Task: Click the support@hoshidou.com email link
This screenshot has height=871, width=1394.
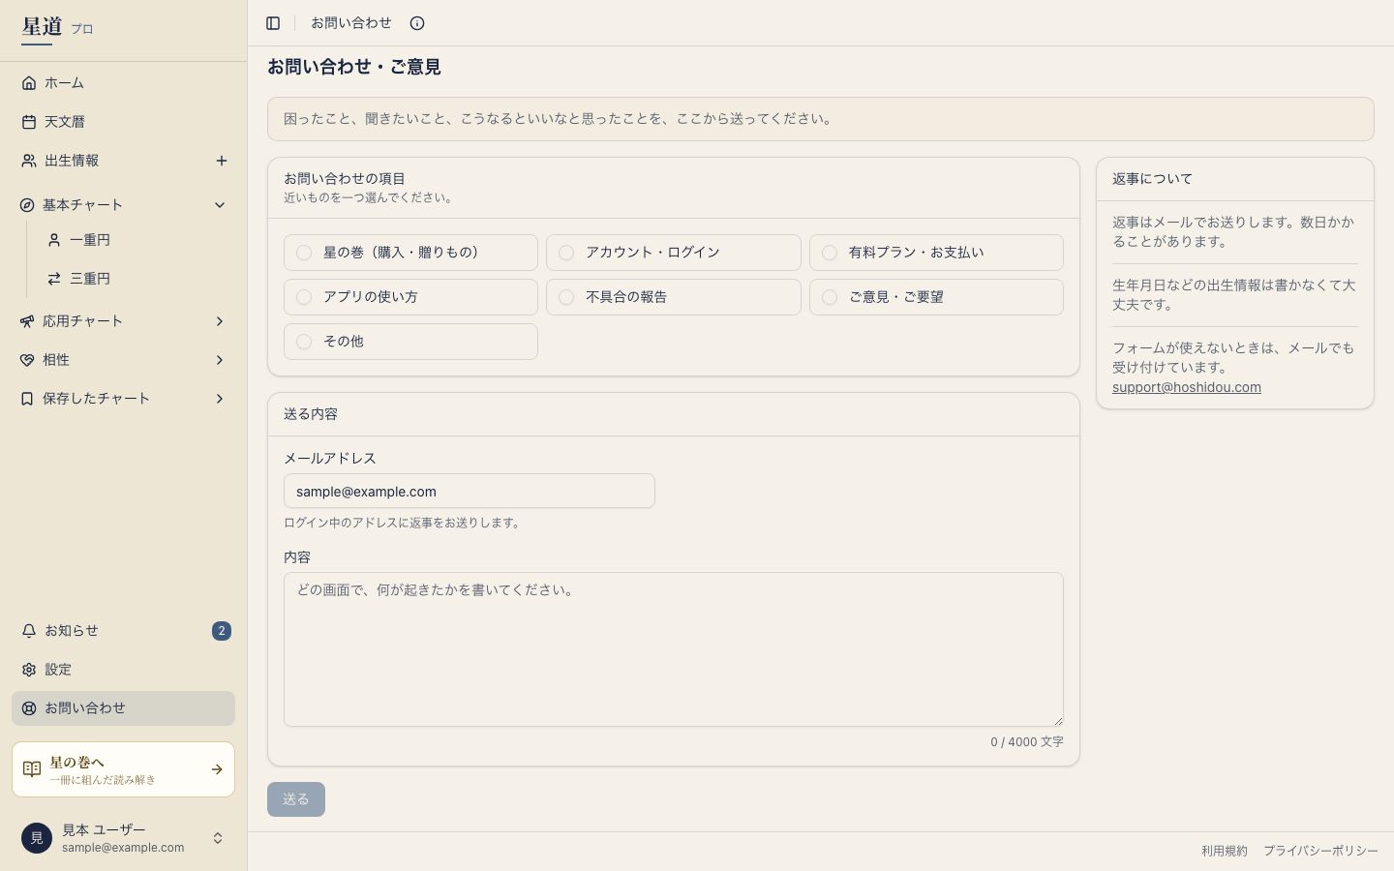Action: click(1187, 387)
